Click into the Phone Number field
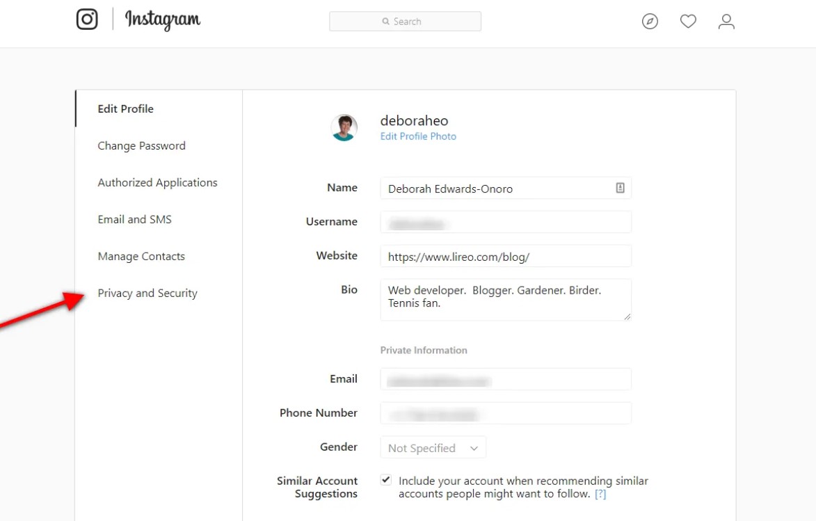 pyautogui.click(x=506, y=413)
